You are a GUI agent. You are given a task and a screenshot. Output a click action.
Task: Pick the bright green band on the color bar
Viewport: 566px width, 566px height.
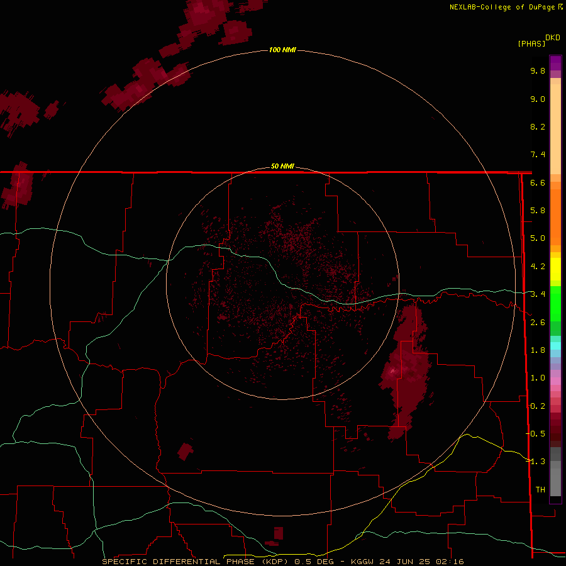point(555,303)
